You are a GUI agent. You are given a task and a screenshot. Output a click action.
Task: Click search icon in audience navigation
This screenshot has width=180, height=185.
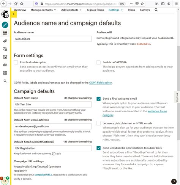156,10
